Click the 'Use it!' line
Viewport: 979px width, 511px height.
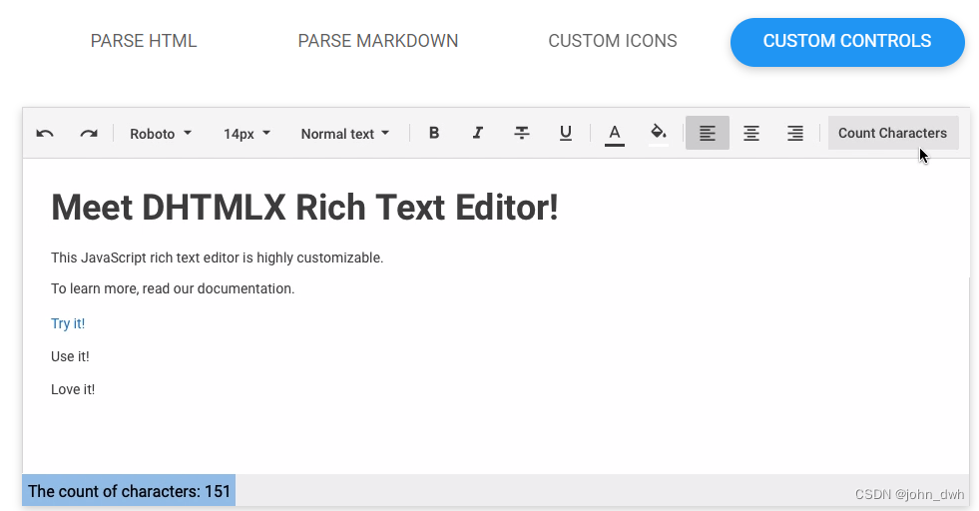(70, 356)
